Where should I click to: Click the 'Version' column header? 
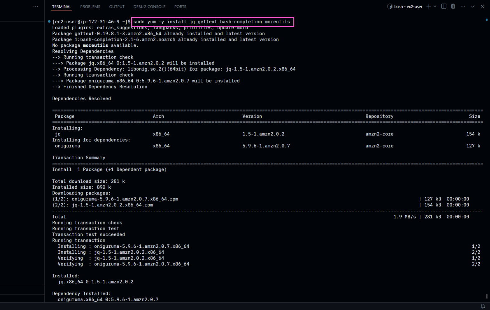(252, 116)
